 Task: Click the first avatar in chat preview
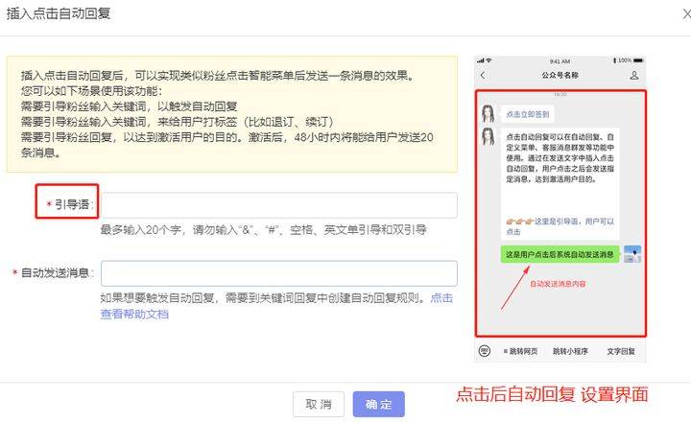[488, 113]
